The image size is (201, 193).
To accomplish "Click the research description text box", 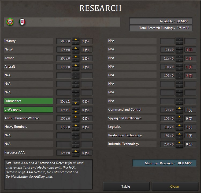I will click(x=48, y=174).
